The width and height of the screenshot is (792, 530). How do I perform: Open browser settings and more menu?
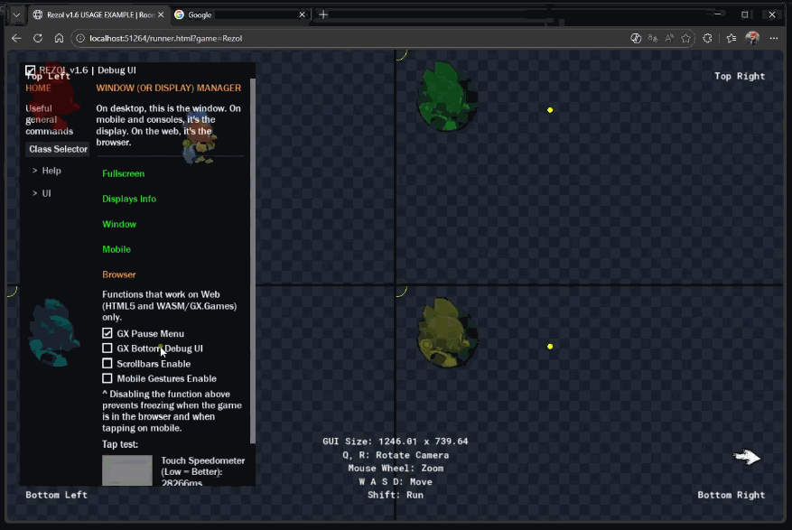774,38
